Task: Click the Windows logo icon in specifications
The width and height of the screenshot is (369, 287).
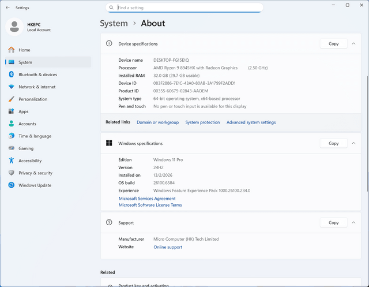Action: [x=109, y=143]
